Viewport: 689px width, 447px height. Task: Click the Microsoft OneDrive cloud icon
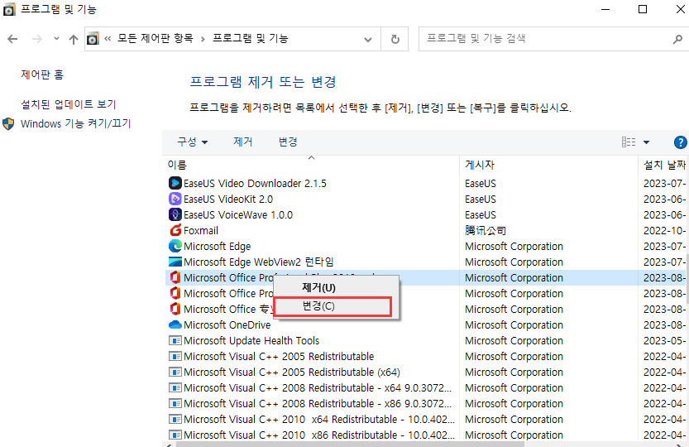click(x=175, y=325)
